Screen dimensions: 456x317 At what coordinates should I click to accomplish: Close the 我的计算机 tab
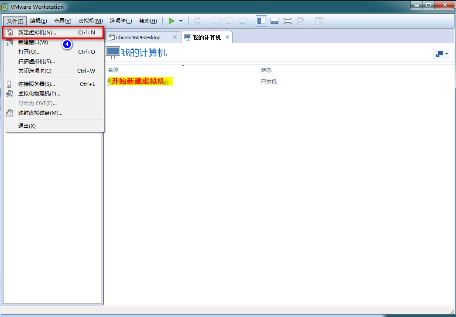click(227, 37)
